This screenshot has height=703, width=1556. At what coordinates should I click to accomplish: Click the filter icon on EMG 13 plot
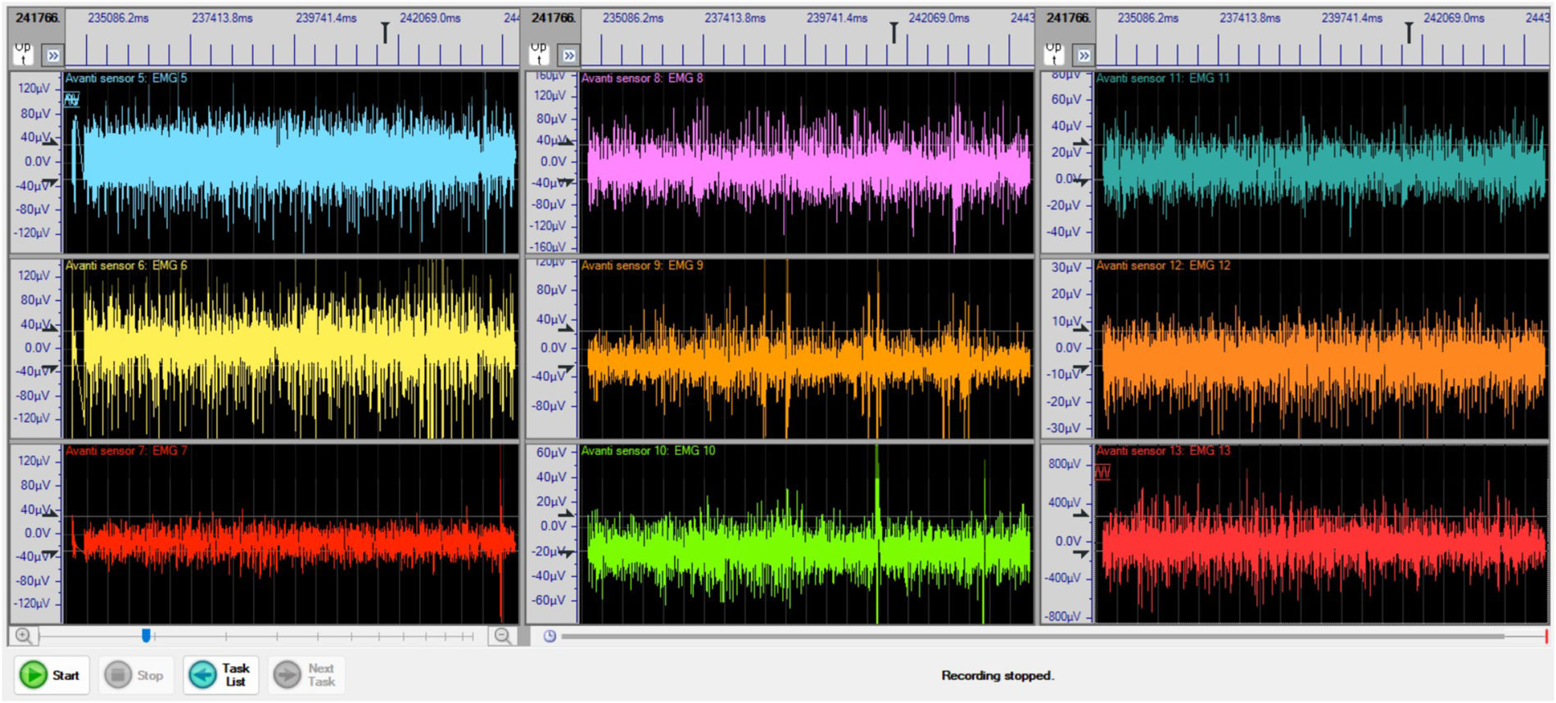point(1103,472)
